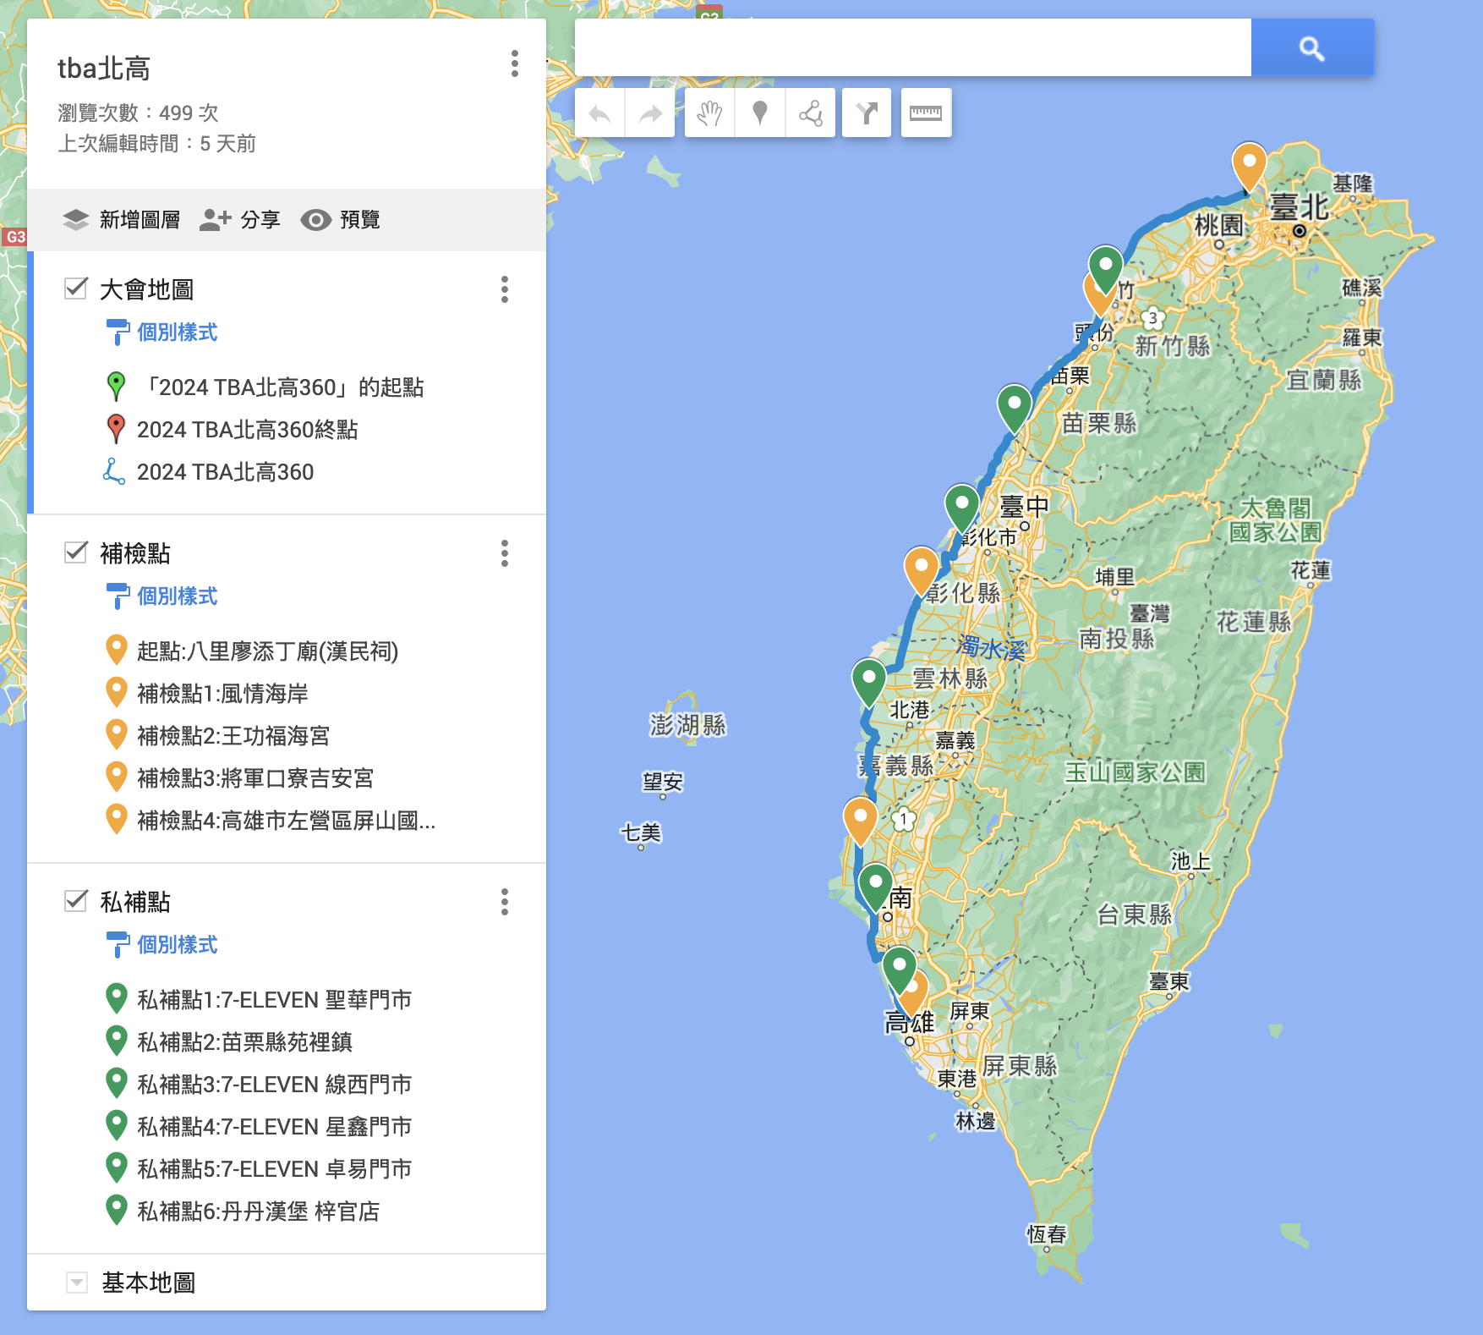Click the undo arrow in map toolbar
1483x1335 pixels.
point(599,113)
